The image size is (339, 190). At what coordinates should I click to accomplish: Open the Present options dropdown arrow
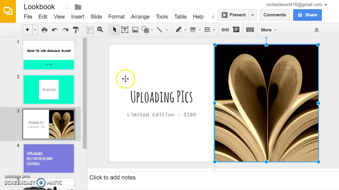tap(253, 15)
